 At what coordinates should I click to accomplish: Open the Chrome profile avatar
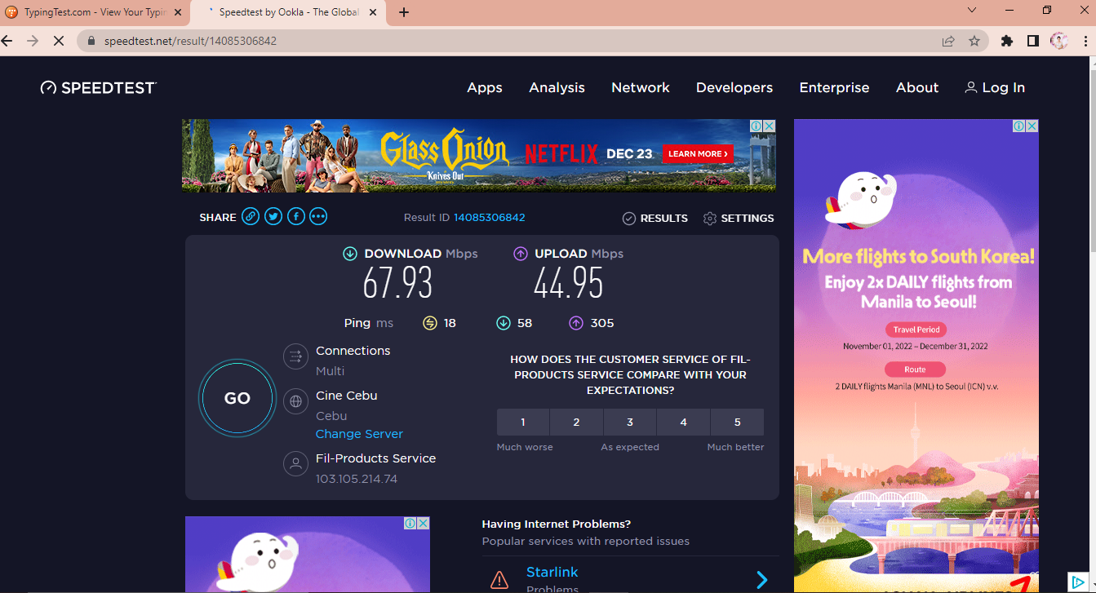click(x=1059, y=41)
